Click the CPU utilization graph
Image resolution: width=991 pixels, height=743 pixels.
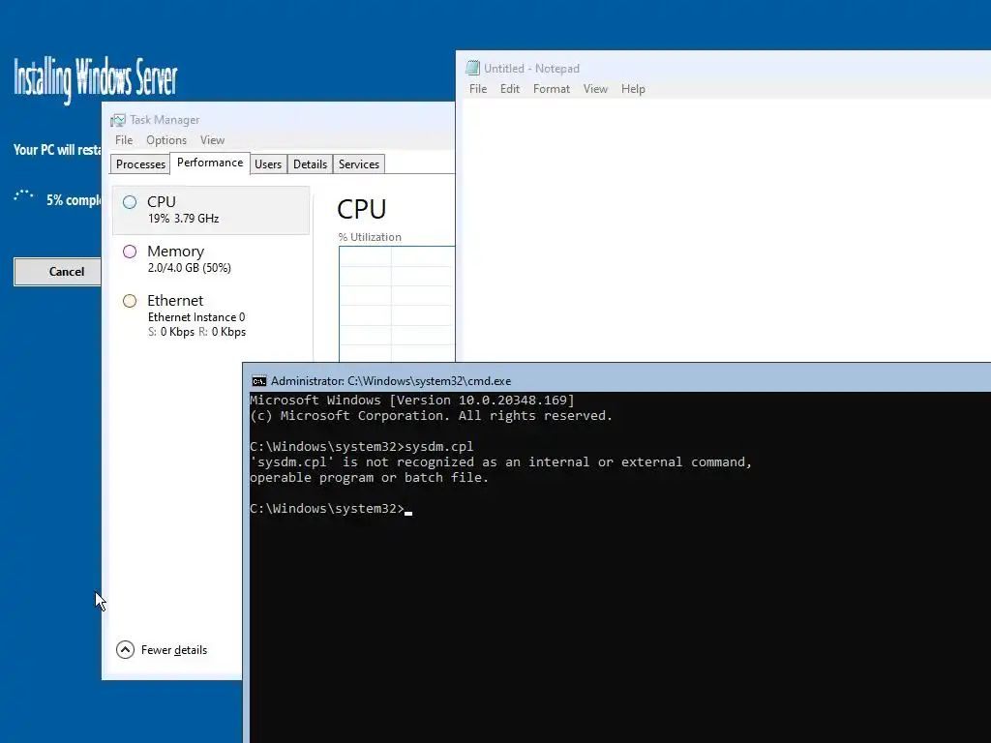pos(397,304)
